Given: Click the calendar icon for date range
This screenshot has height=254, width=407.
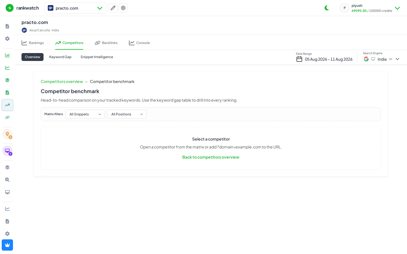Looking at the screenshot, I should (x=299, y=59).
